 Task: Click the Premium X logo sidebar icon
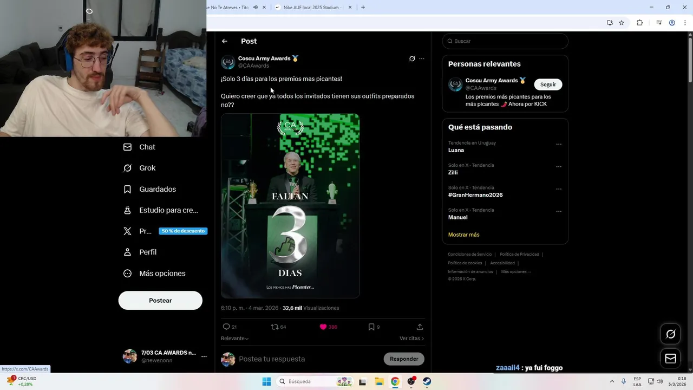(127, 231)
